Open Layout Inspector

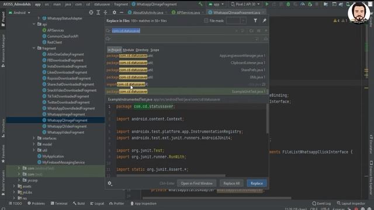[x=351, y=204]
